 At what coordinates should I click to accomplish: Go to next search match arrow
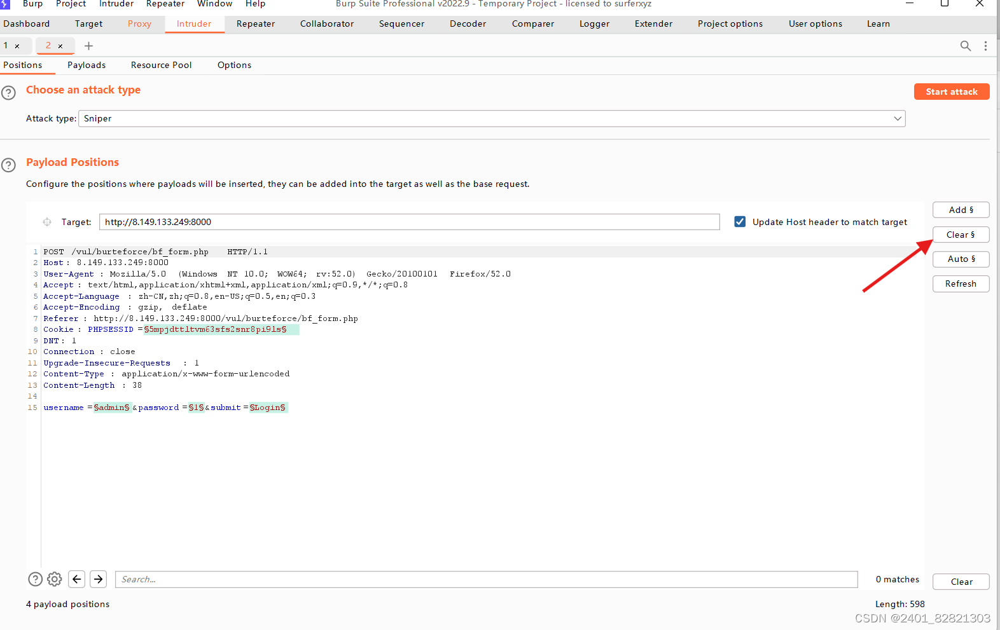point(98,579)
